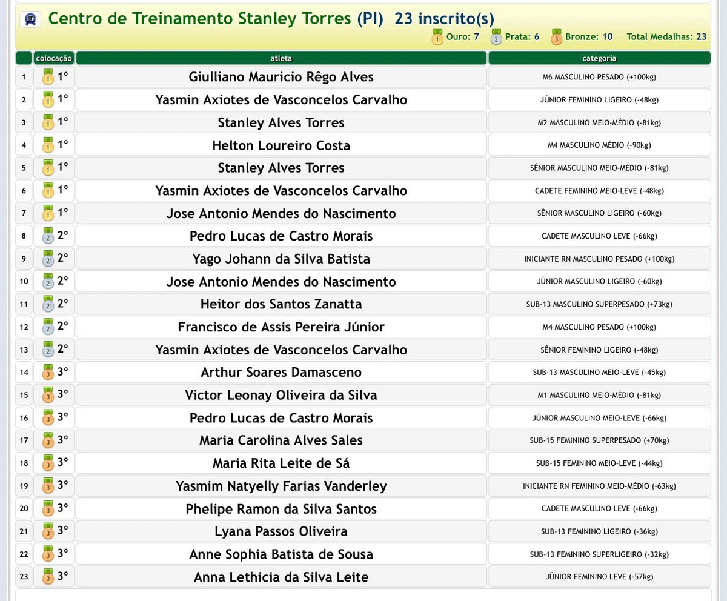Image resolution: width=727 pixels, height=601 pixels.
Task: Click the Total Medalhas: 23 label
Action: click(666, 37)
